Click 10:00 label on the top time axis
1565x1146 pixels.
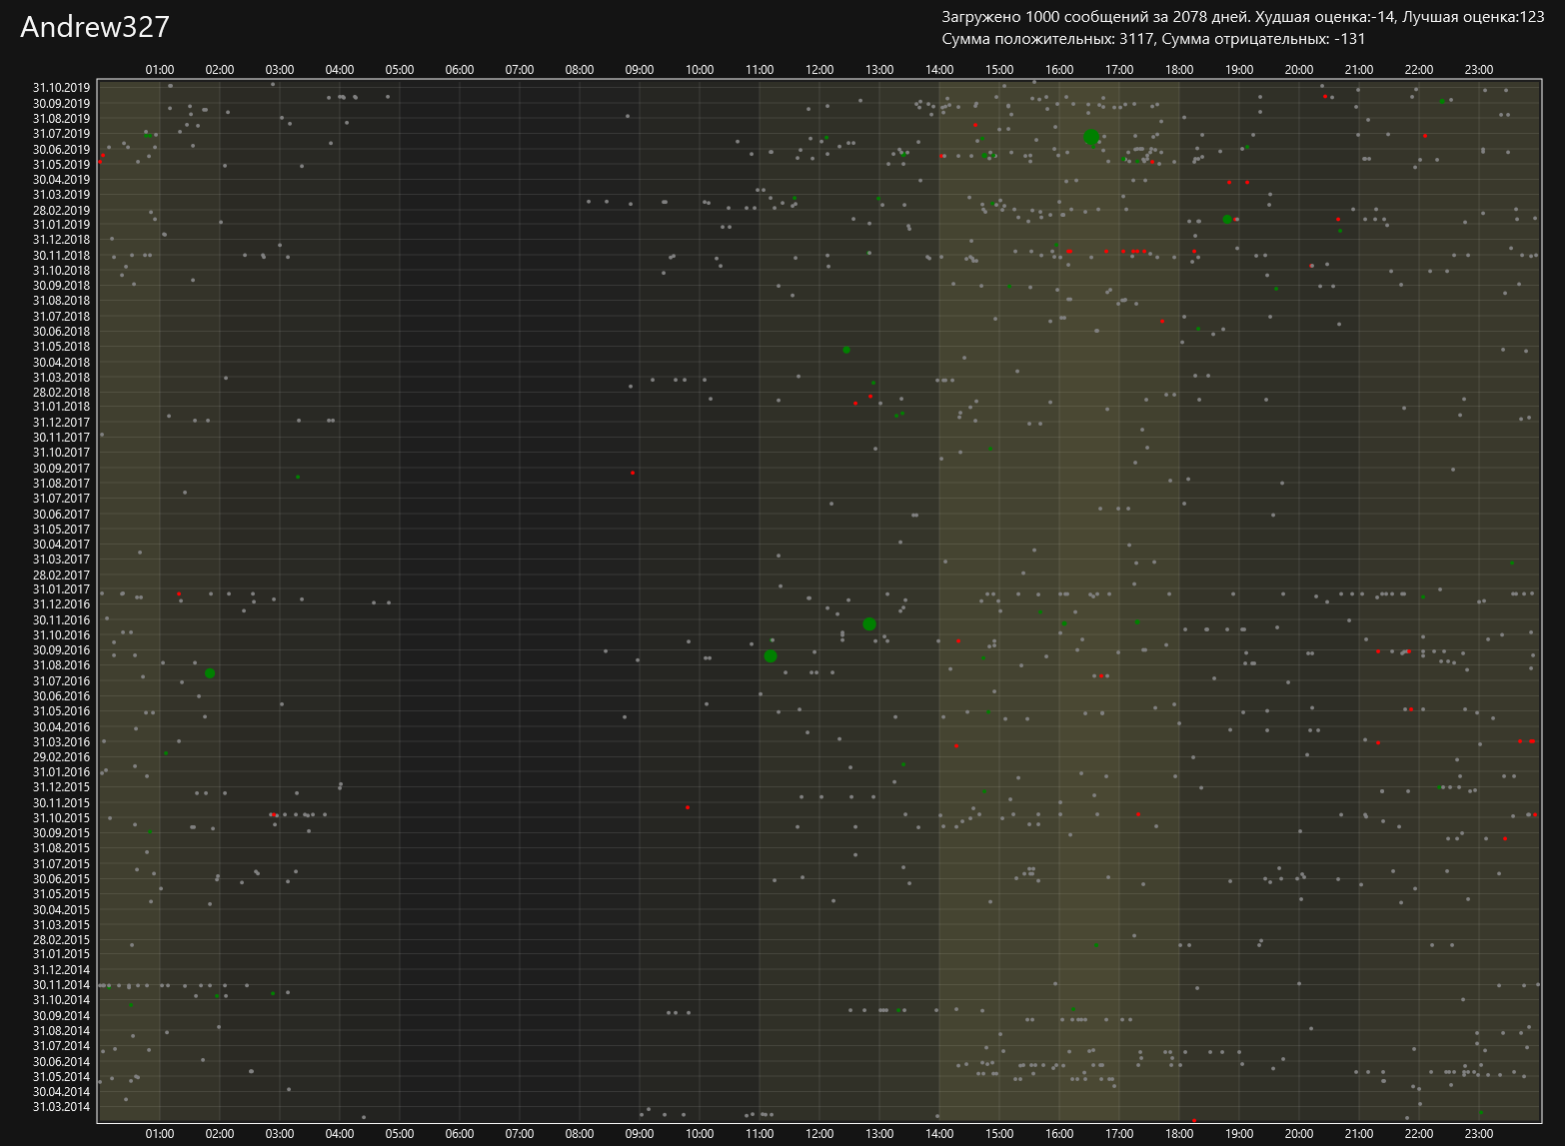coord(700,70)
